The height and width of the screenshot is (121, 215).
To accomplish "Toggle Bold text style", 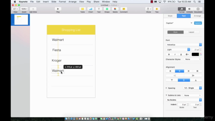I will (x=169, y=54).
